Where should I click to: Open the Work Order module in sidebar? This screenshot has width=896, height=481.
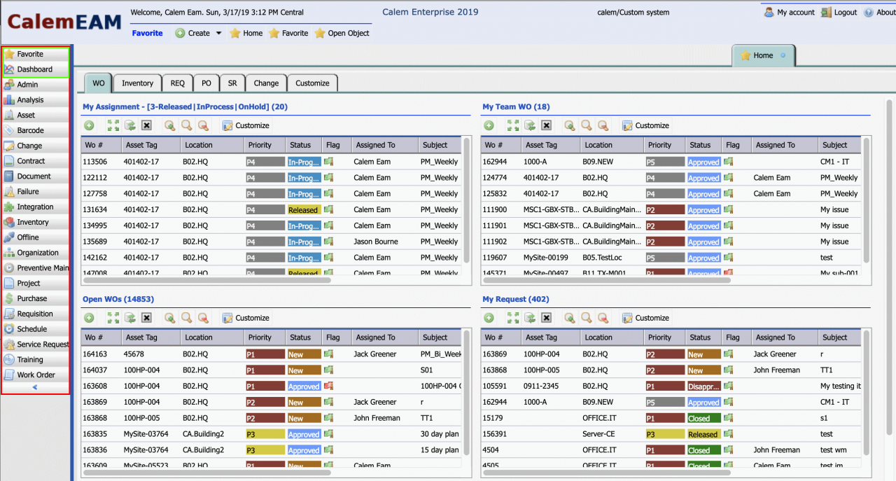[36, 375]
